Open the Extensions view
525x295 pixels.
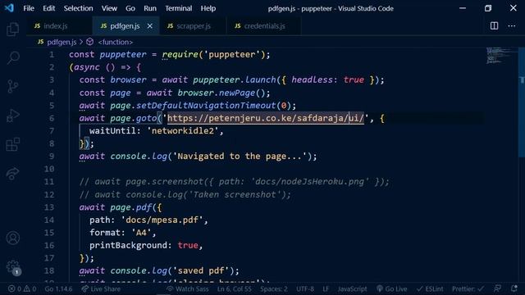[13, 144]
